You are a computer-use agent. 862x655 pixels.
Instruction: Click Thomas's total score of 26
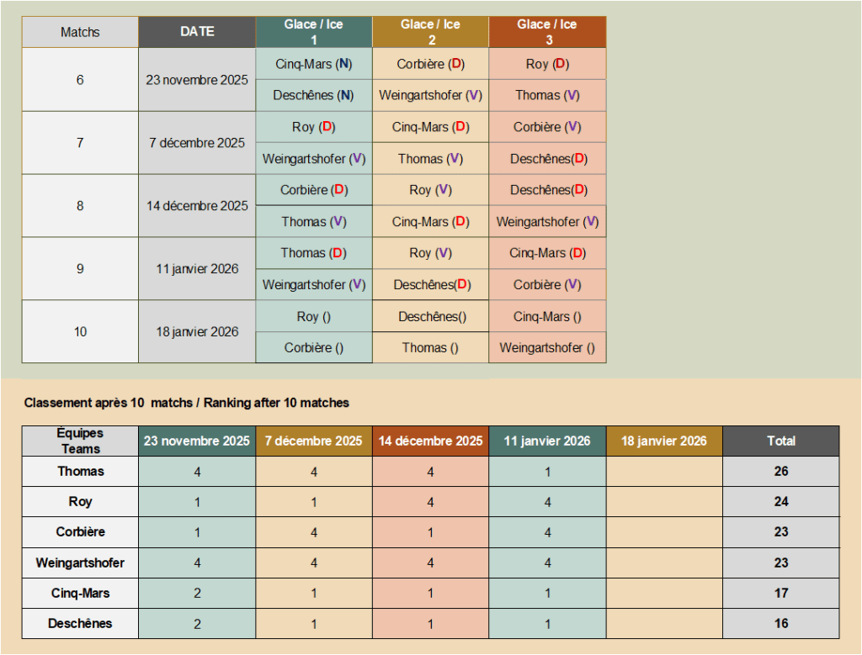tap(780, 472)
